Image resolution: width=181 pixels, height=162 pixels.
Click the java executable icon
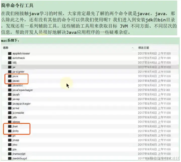(x=10, y=76)
